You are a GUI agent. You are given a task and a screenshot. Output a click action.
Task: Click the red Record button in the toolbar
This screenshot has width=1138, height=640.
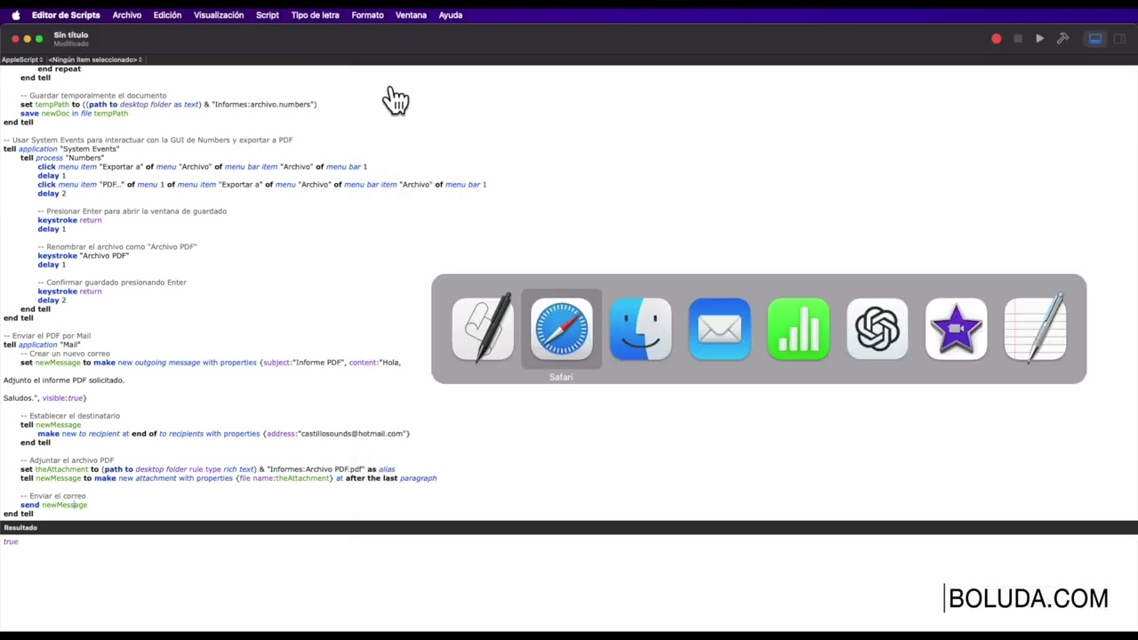pyautogui.click(x=997, y=39)
